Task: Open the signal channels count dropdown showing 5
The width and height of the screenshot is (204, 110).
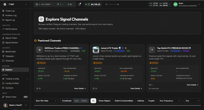Action: [x=71, y=4]
